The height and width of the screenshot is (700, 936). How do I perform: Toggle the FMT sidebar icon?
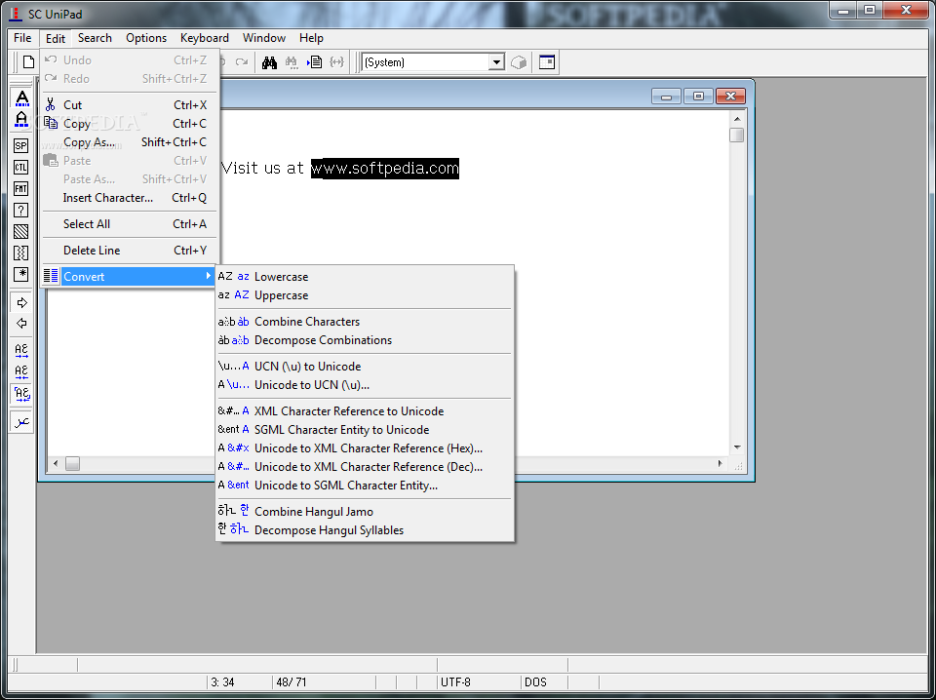(20, 188)
